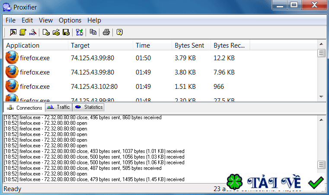Screen dimensions: 329x195
Task: Click log line with 585 bytes received
Action: click(x=83, y=168)
